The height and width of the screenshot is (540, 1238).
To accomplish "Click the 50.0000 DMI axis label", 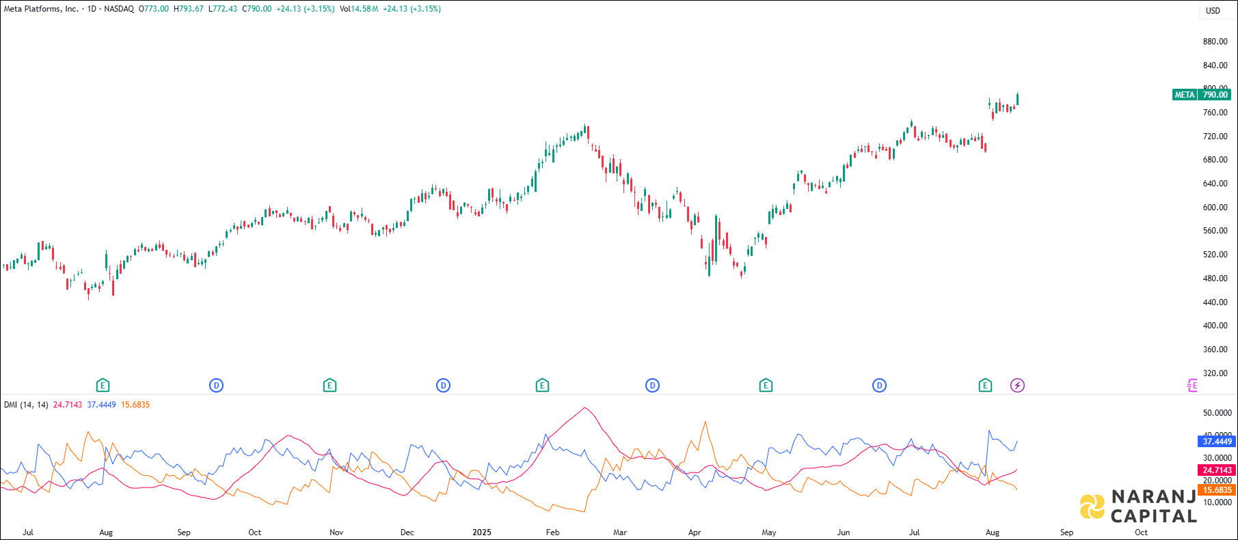I will [x=1217, y=413].
